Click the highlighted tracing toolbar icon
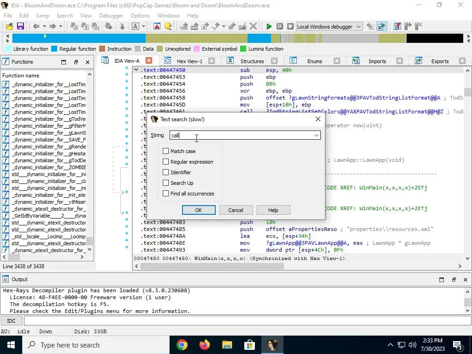The image size is (472, 354). 381,26
